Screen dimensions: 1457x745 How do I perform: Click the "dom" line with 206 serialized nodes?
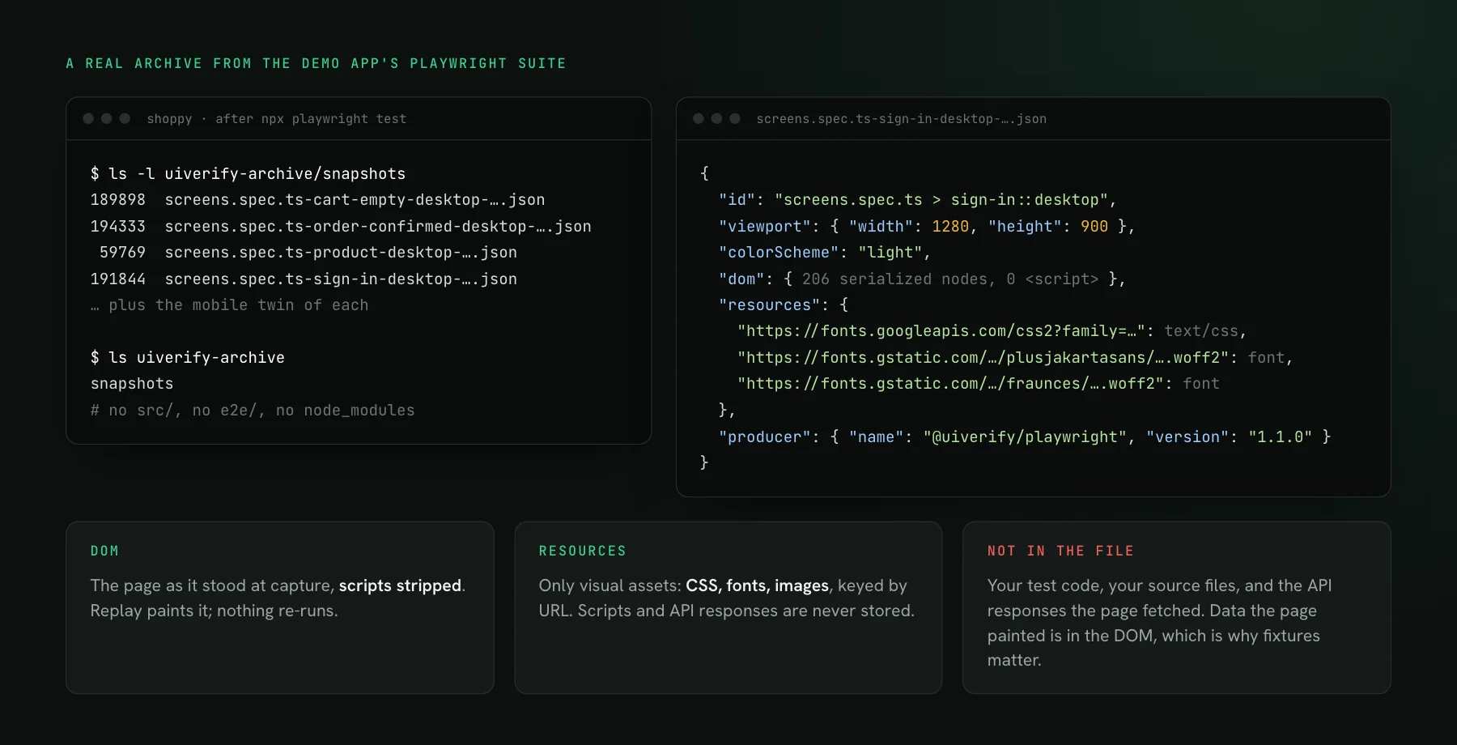(922, 279)
